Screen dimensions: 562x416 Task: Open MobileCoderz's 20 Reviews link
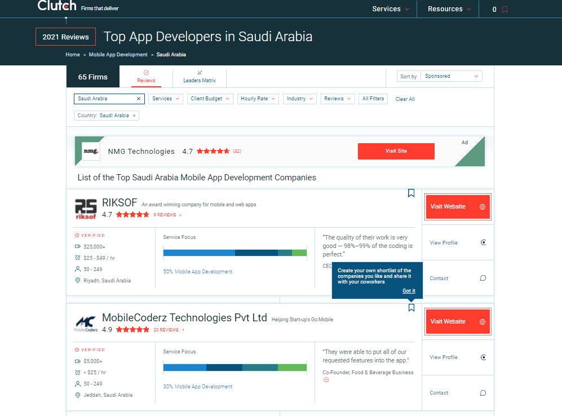click(x=169, y=330)
